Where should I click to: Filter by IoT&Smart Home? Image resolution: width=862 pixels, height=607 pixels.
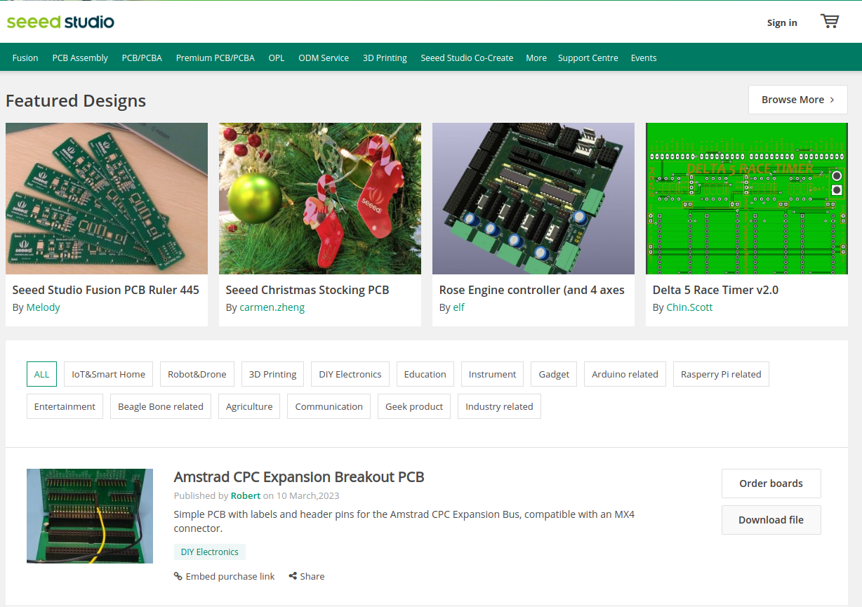[109, 374]
